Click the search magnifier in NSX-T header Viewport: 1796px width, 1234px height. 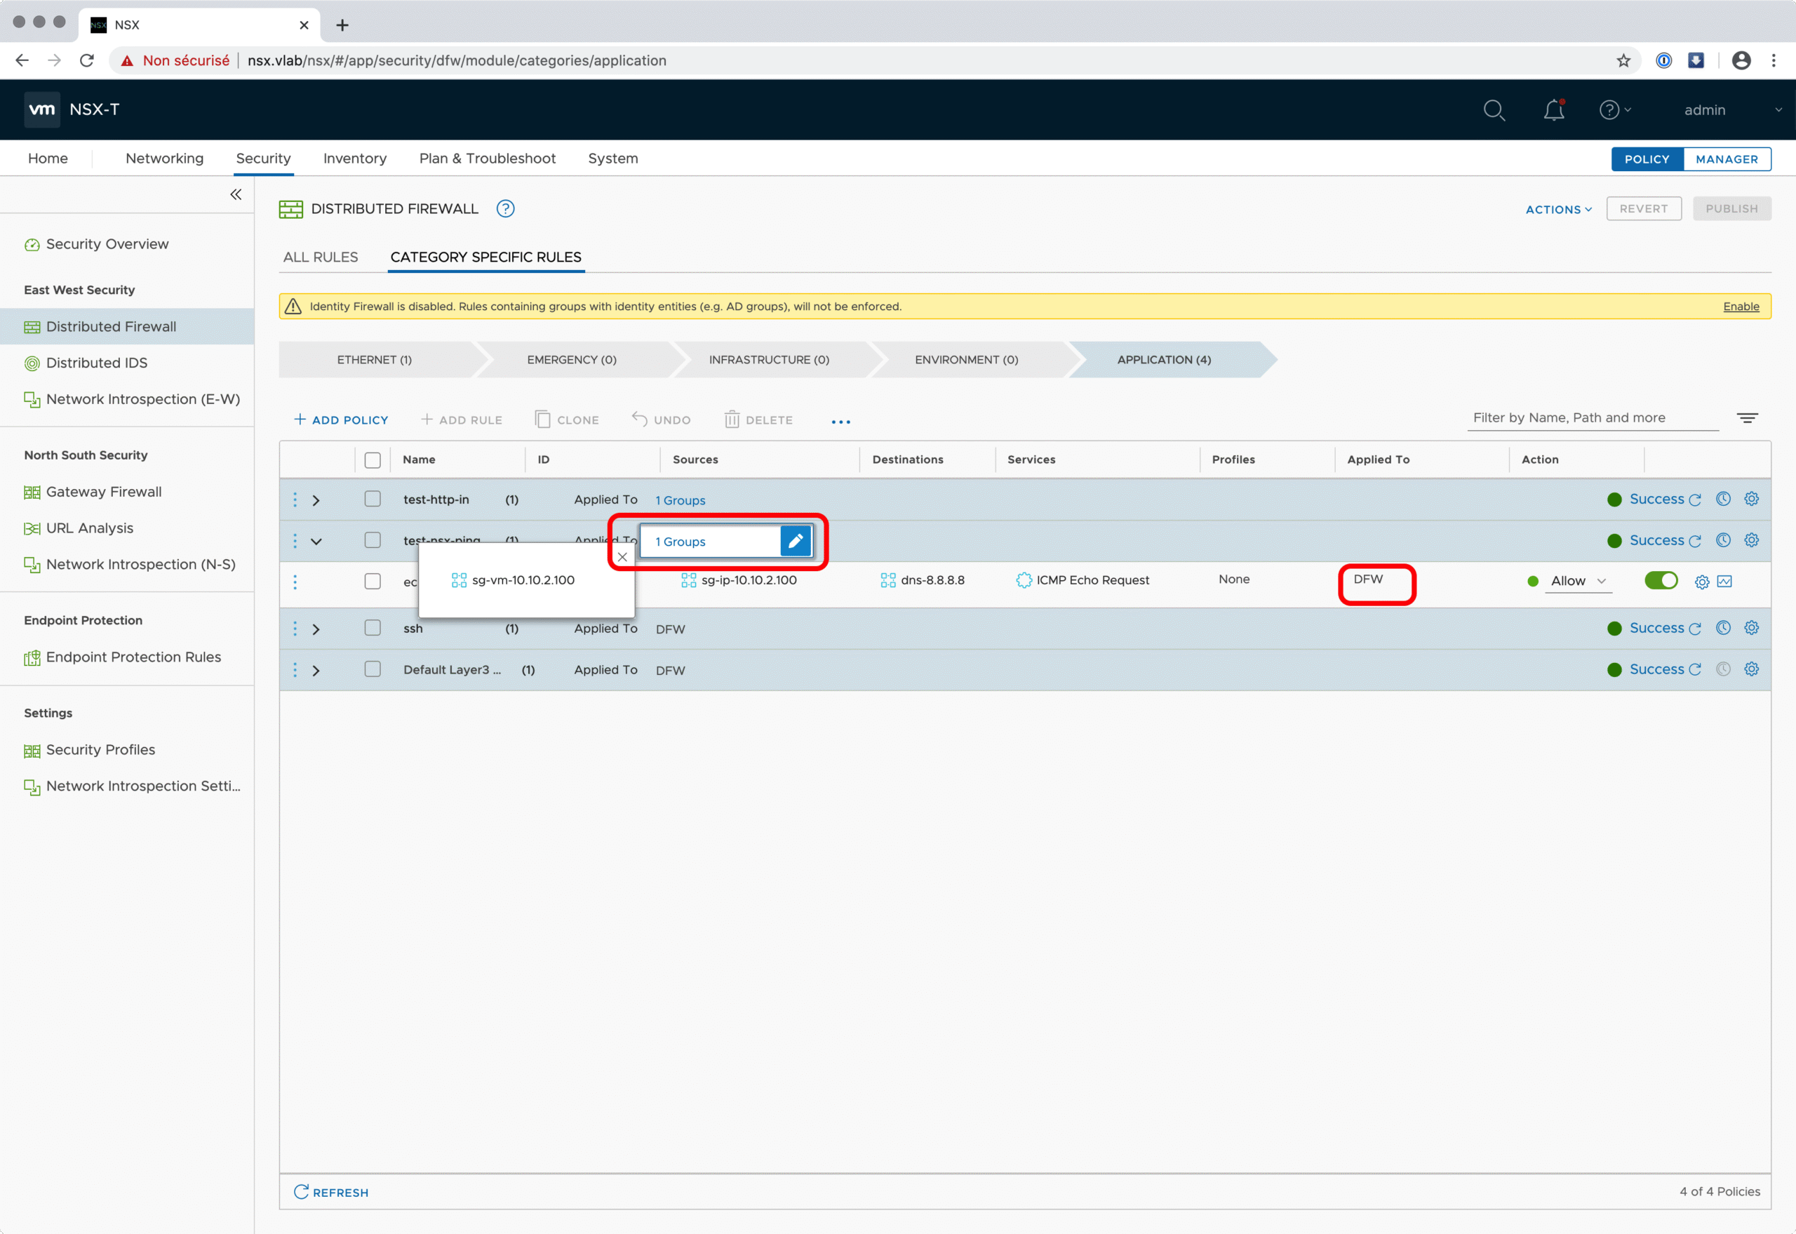click(1494, 110)
